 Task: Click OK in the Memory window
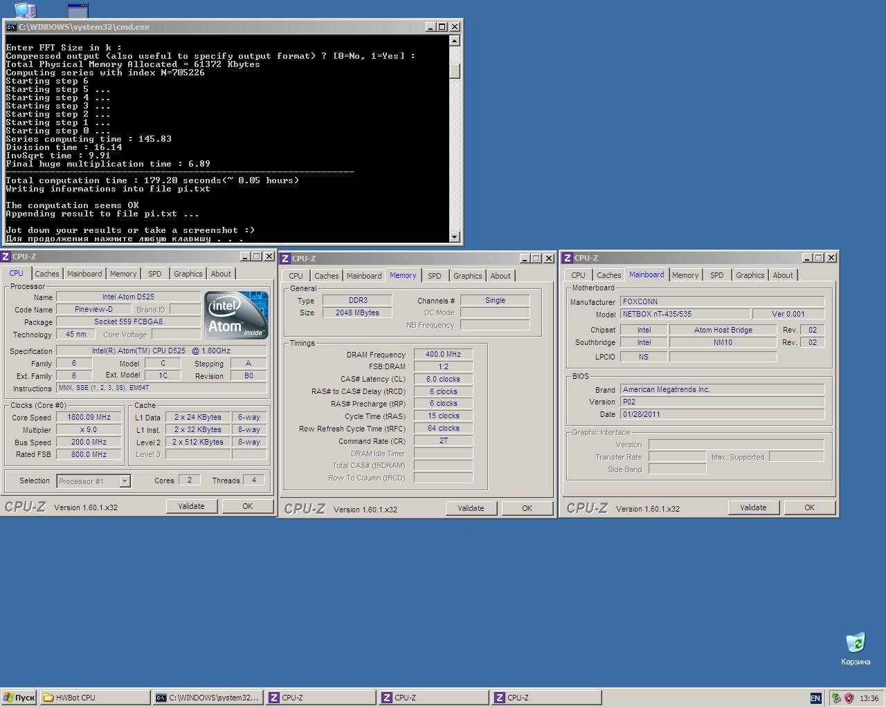coord(527,508)
